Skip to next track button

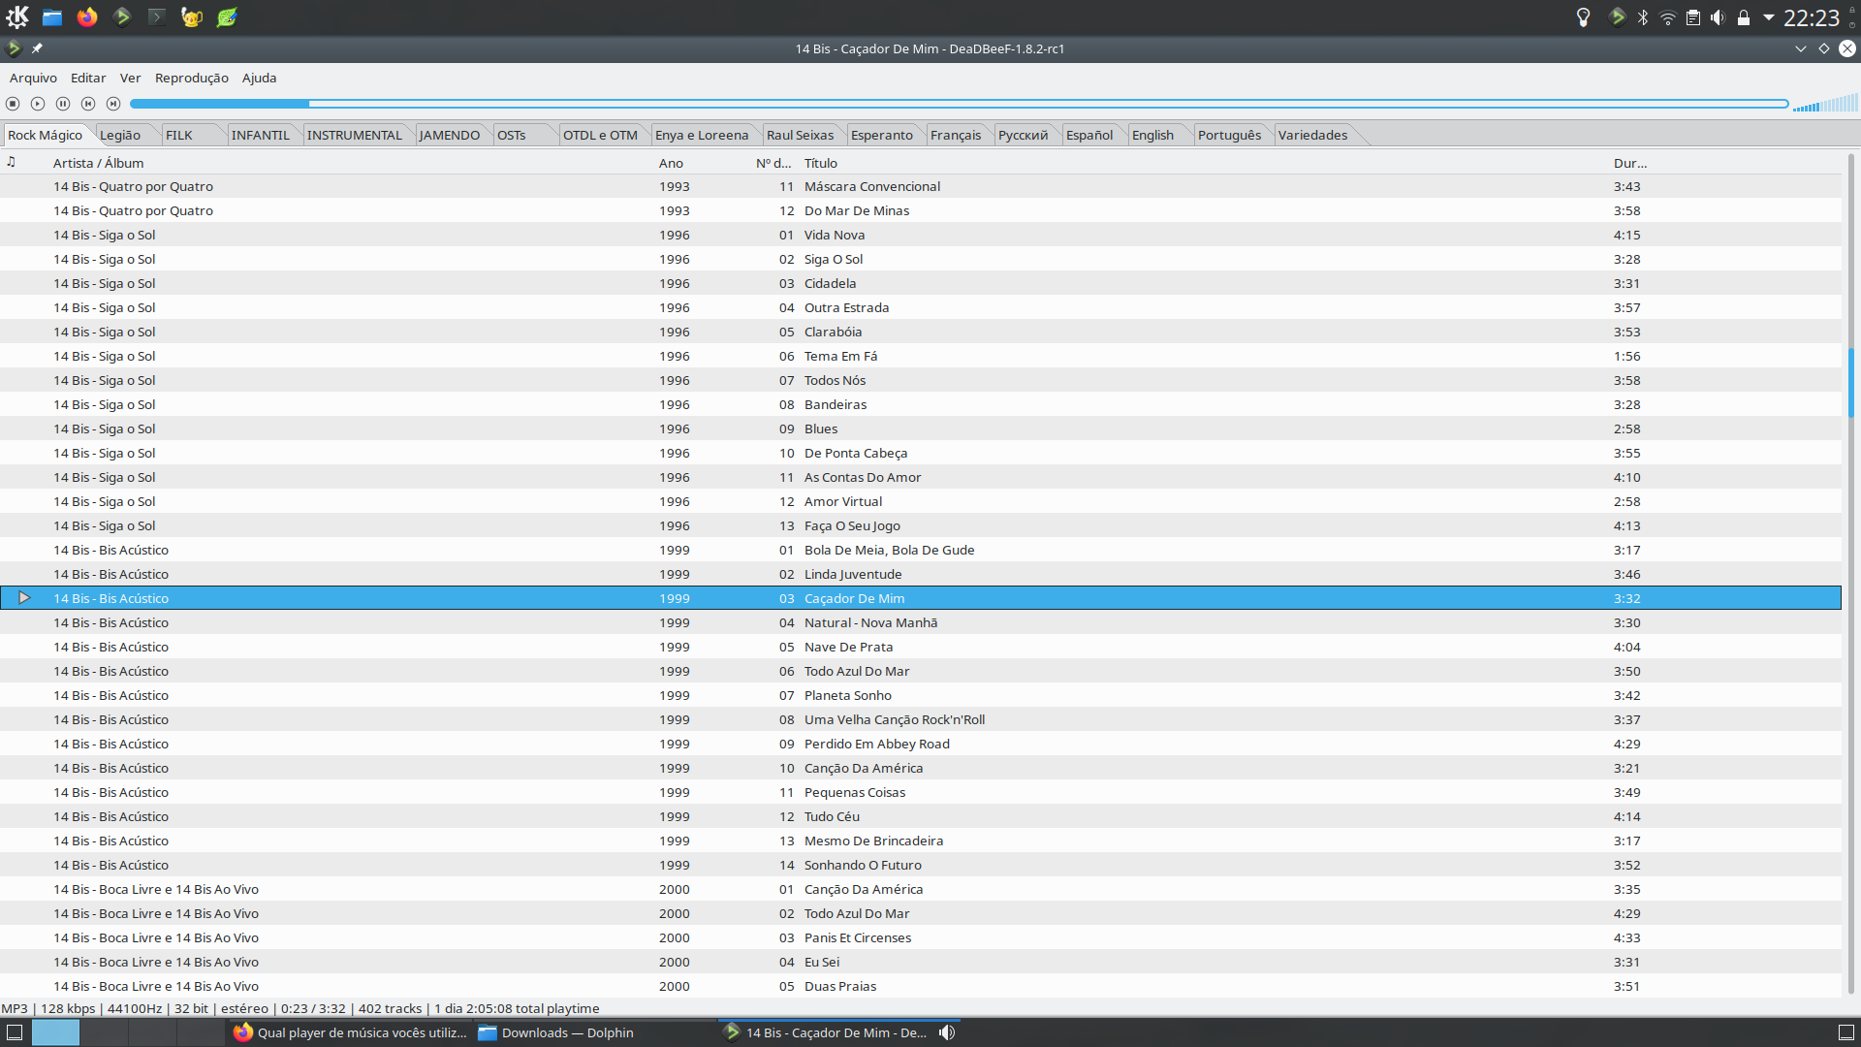point(113,104)
